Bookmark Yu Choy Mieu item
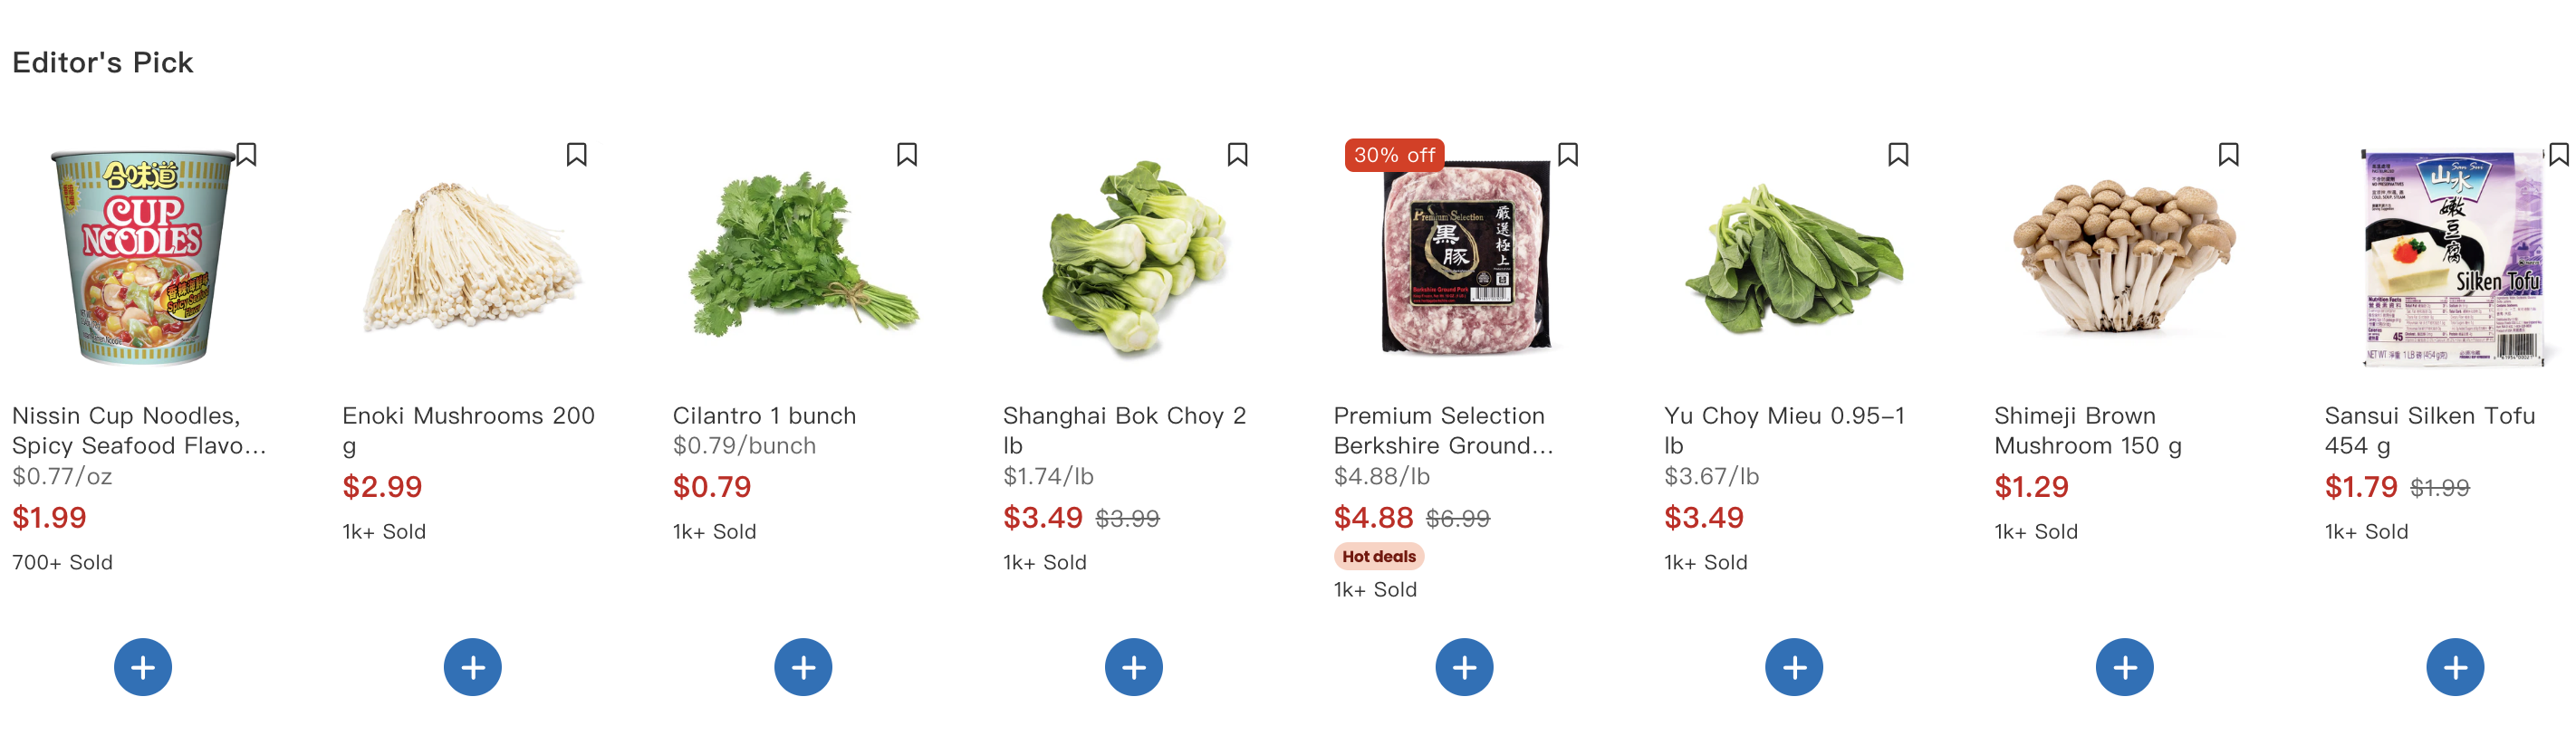2576x735 pixels. 1898,155
